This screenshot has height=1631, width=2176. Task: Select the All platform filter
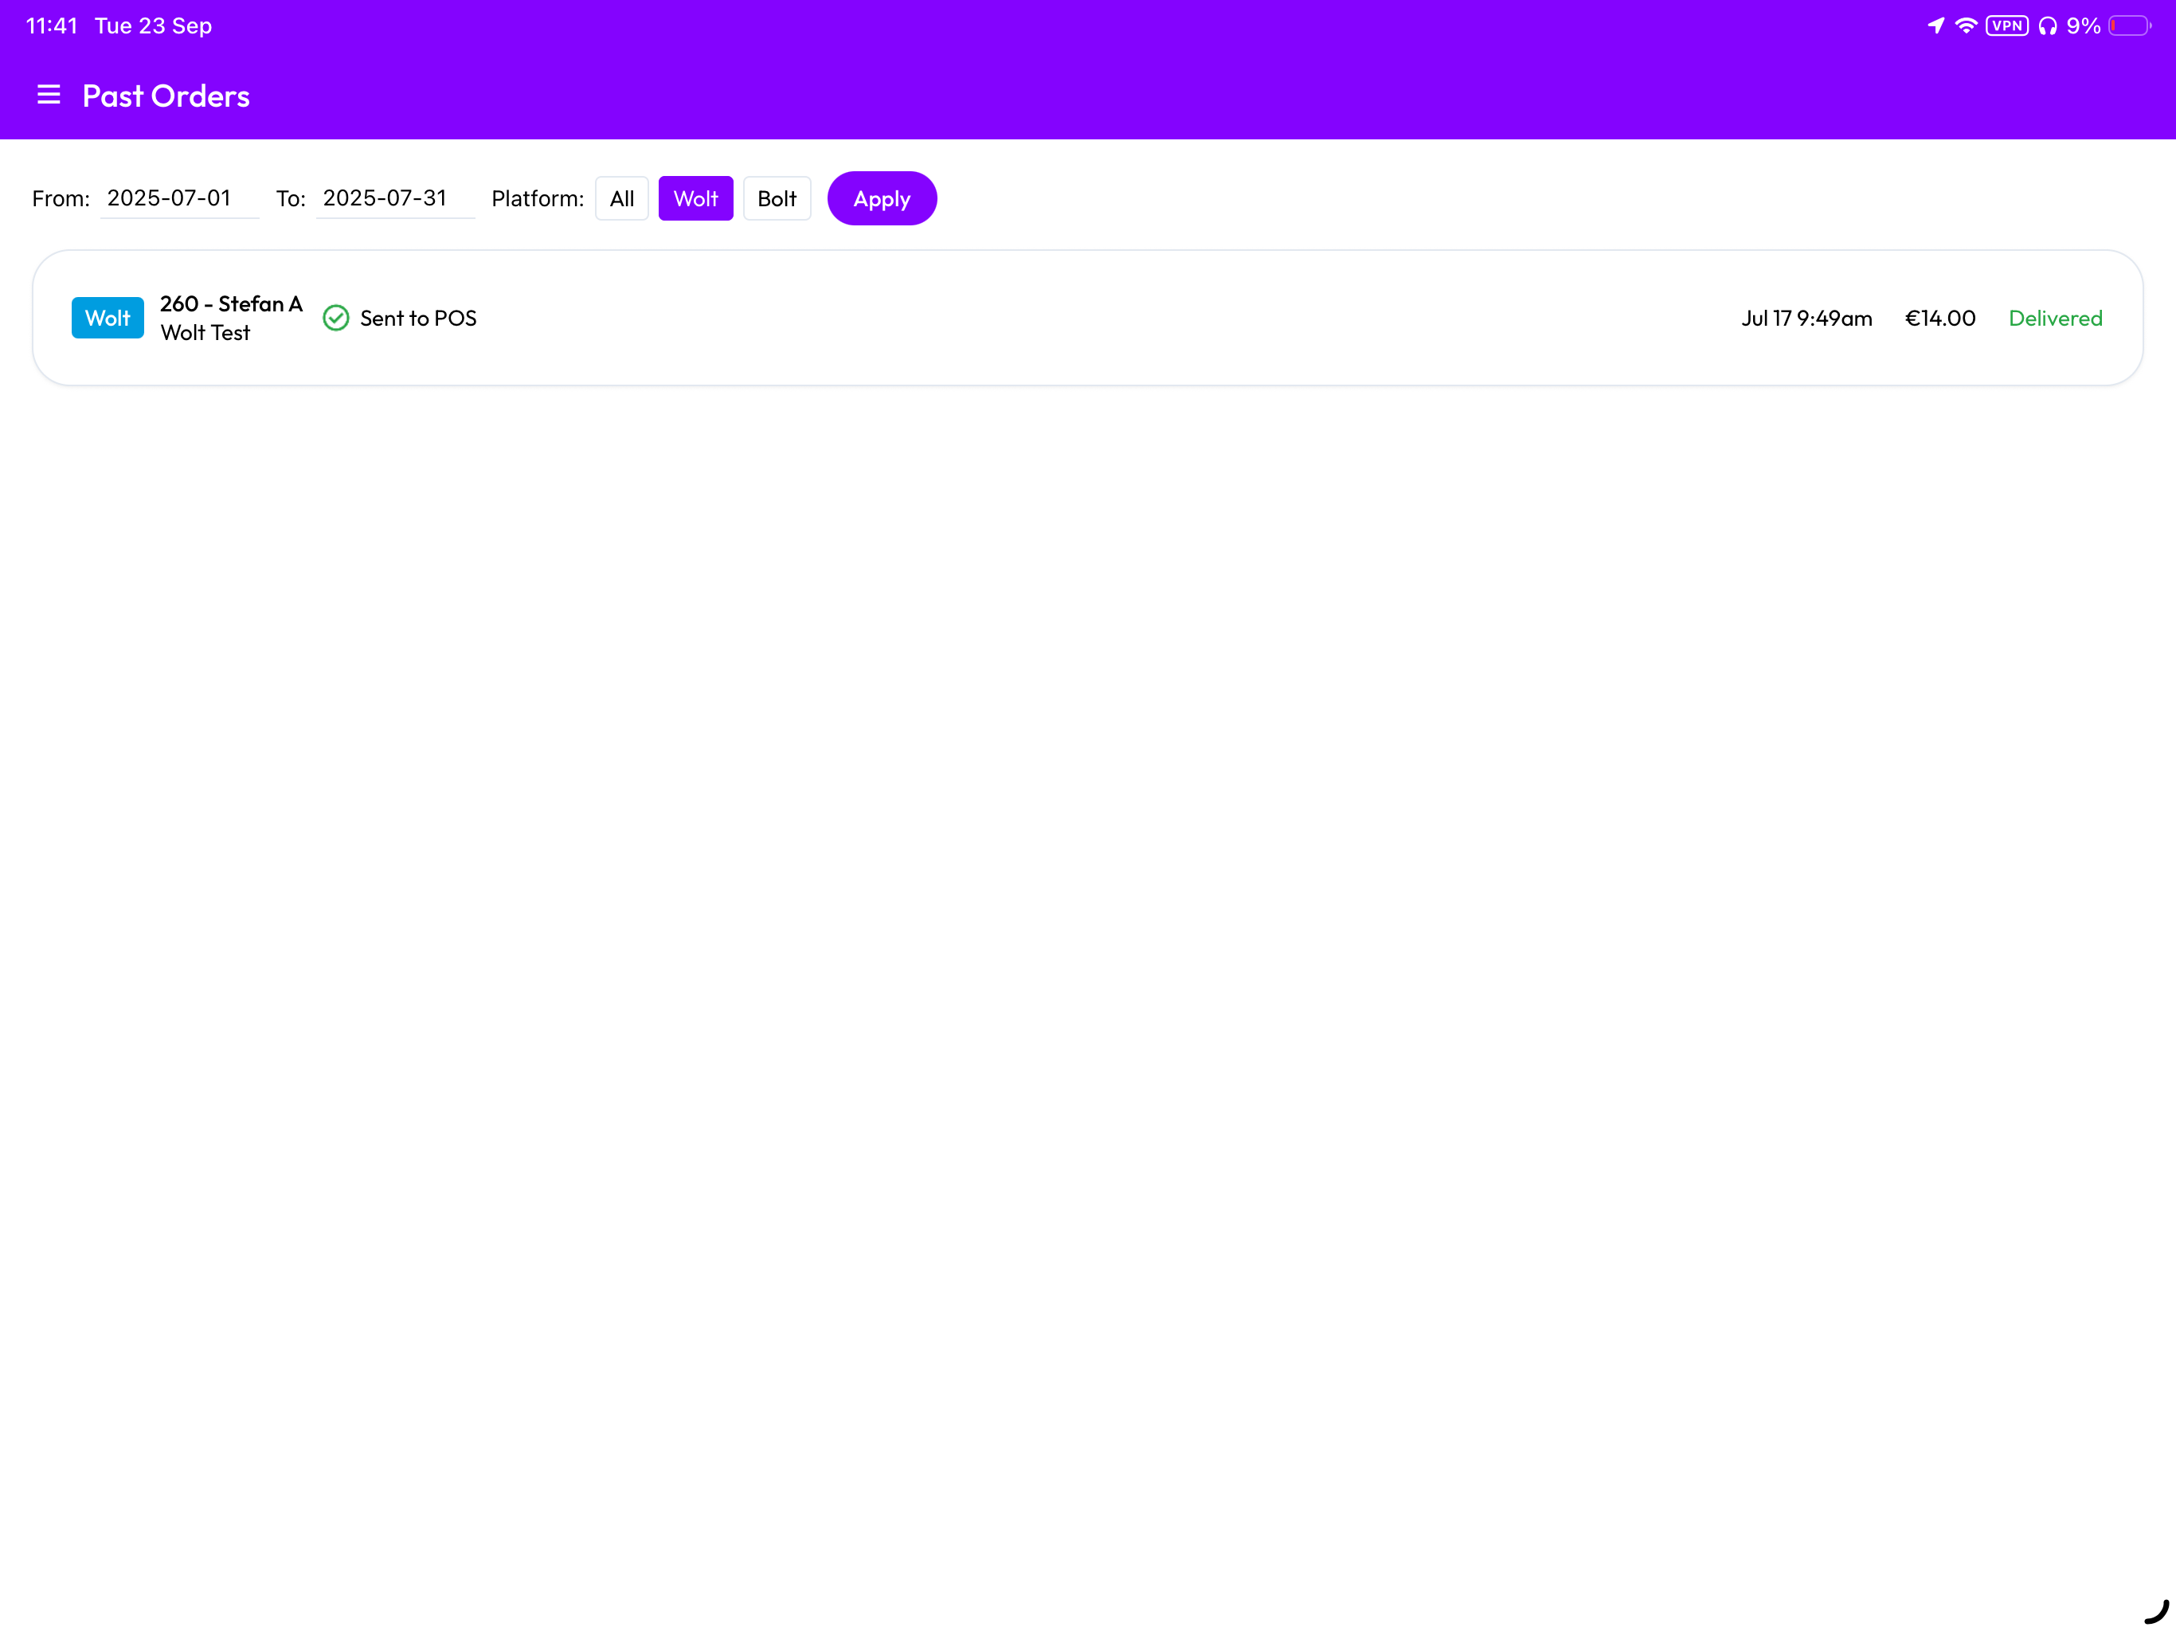tap(622, 199)
